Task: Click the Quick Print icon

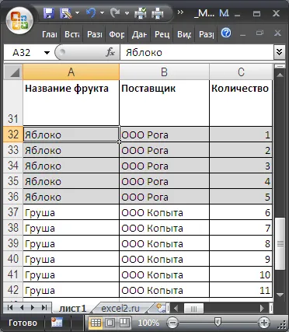Action: tap(158, 13)
